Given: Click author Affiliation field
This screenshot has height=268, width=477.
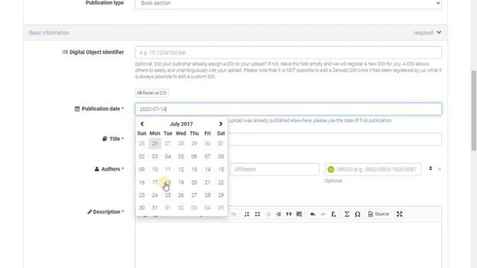Looking at the screenshot, I should (275, 170).
